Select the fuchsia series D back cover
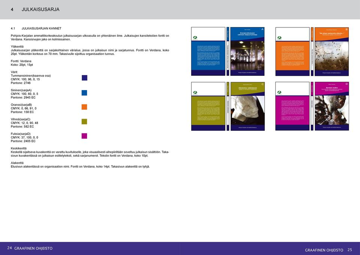 [x=292, y=106]
